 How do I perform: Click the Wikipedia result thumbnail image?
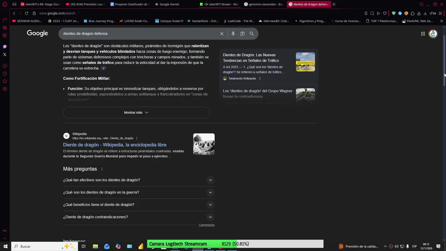(x=204, y=144)
